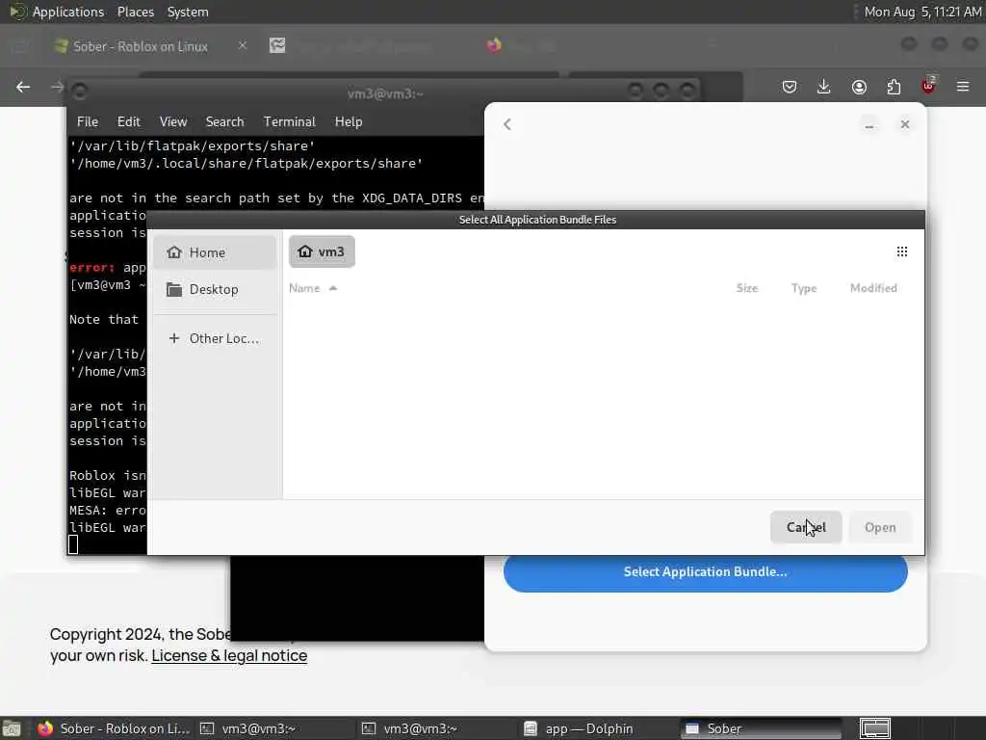
Task: Cancel the file chooser dialog
Action: pyautogui.click(x=806, y=527)
